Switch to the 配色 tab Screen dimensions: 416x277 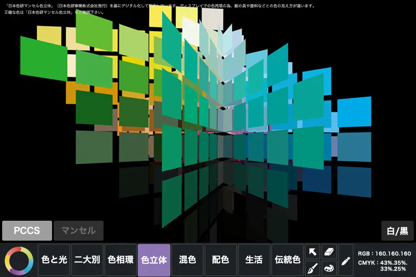(221, 260)
